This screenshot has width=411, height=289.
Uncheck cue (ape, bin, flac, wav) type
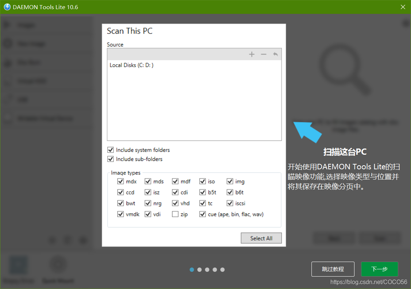point(202,214)
